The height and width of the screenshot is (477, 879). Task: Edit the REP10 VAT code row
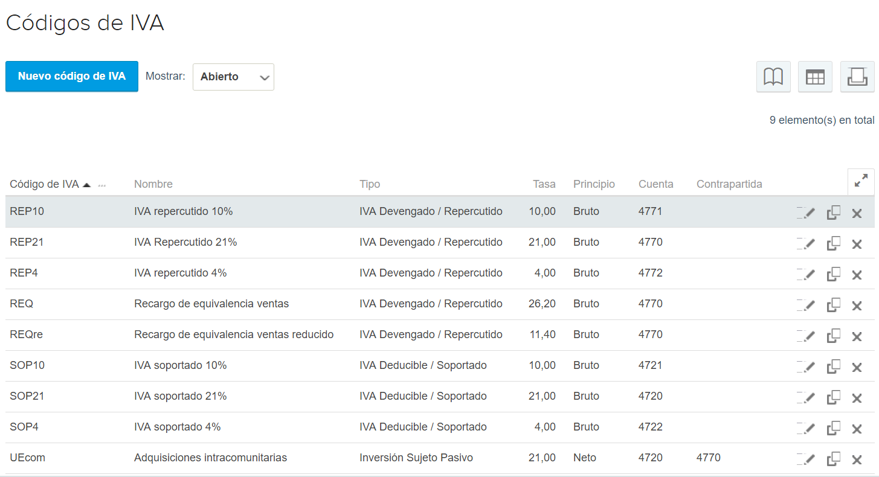point(806,212)
